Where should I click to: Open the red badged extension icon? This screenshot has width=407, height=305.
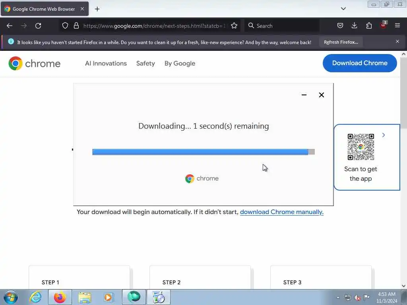click(x=384, y=25)
